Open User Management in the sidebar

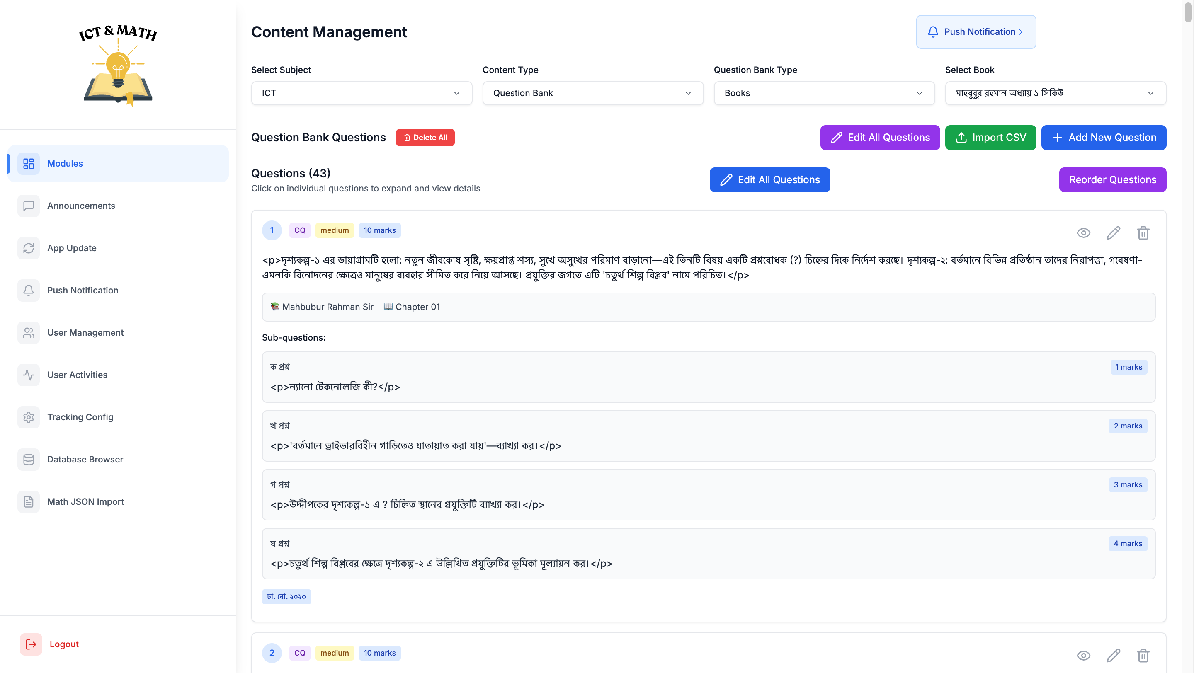85,332
